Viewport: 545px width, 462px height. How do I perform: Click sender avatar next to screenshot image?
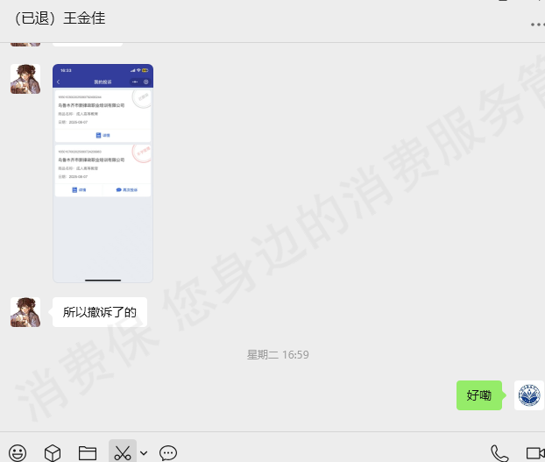click(x=25, y=79)
